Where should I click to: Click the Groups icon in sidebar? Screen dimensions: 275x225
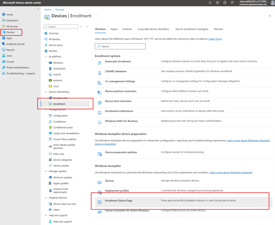pos(4,61)
